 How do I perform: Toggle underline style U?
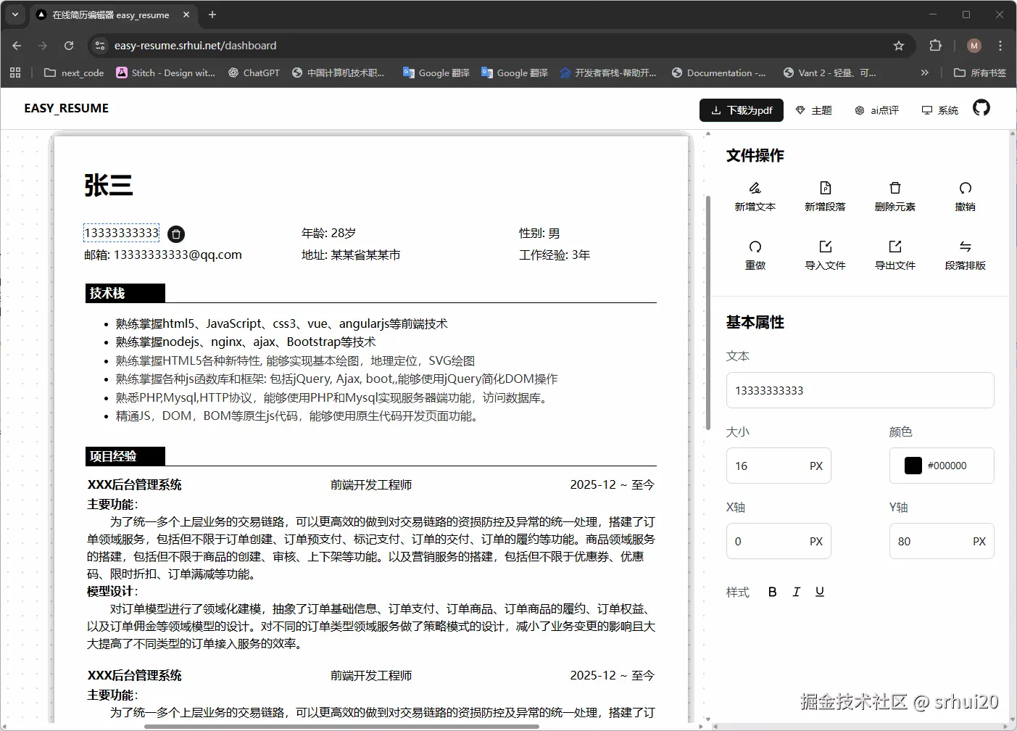pyautogui.click(x=819, y=592)
